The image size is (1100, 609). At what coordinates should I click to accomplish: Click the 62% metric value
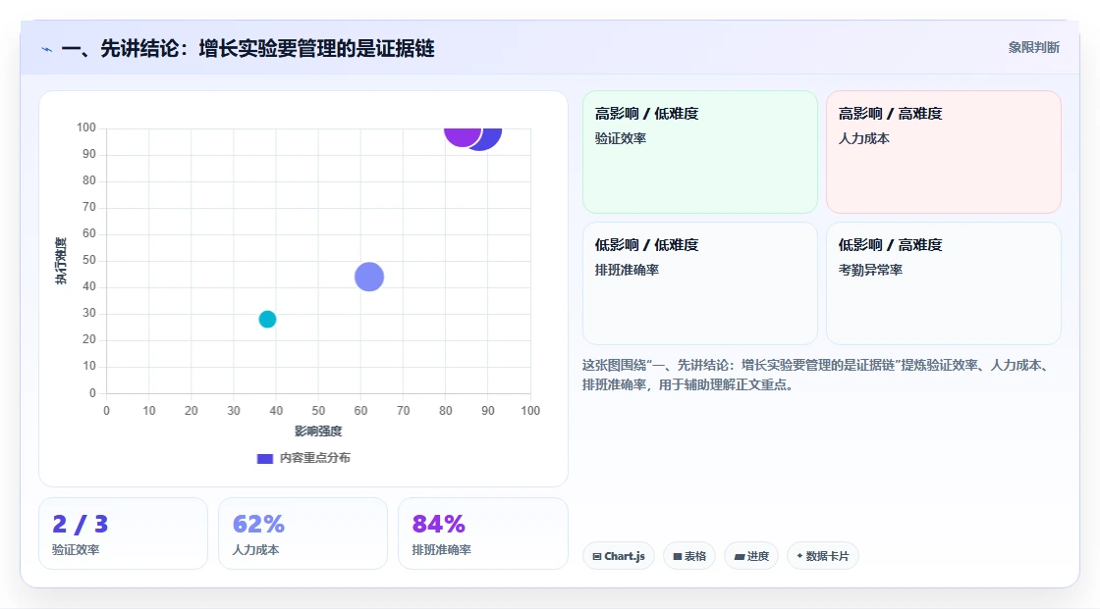(x=258, y=525)
